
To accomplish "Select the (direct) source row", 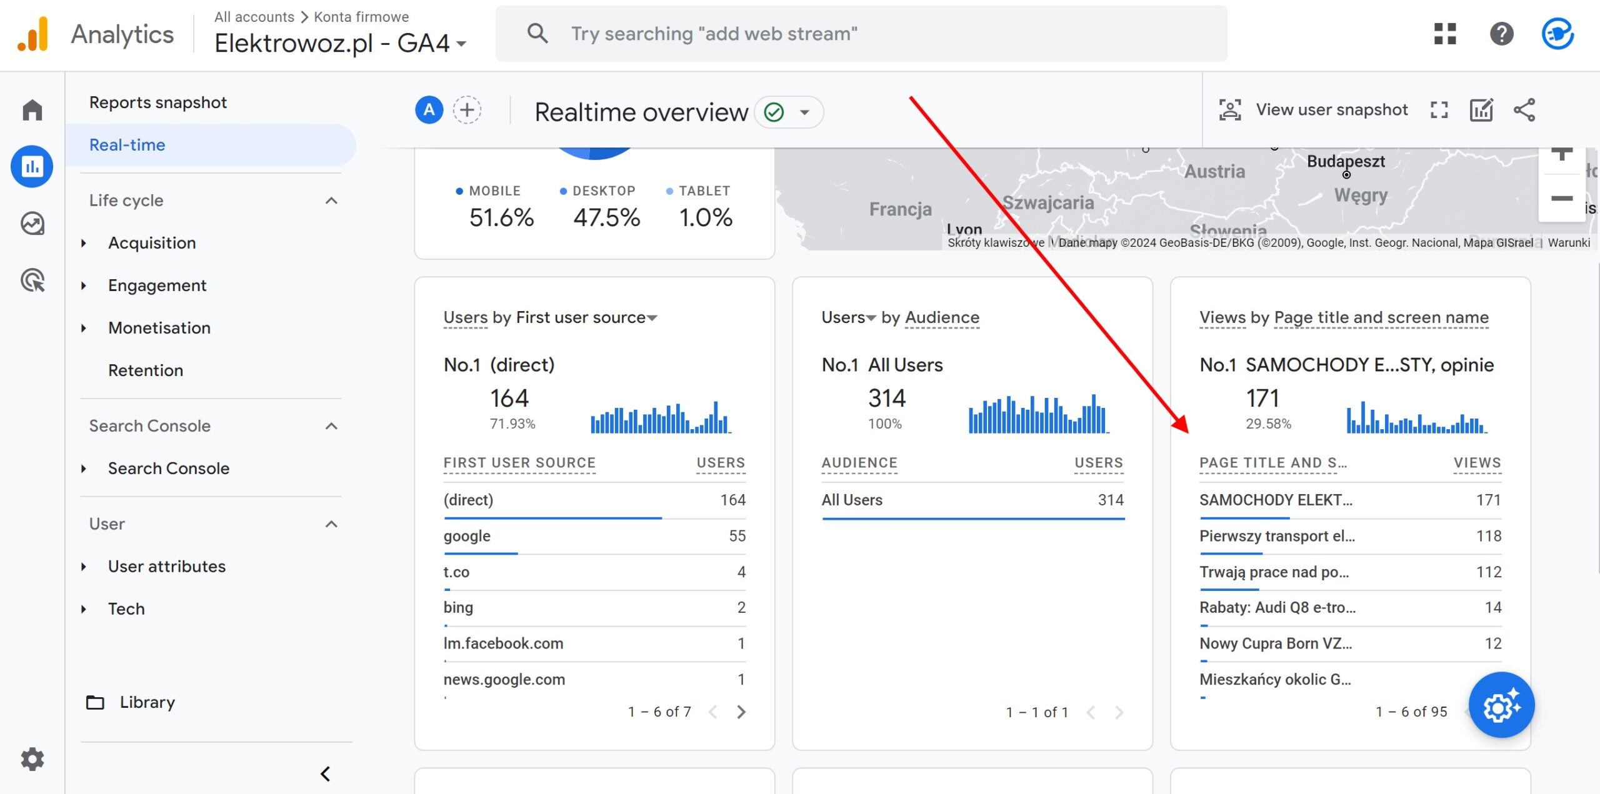I will pyautogui.click(x=594, y=500).
